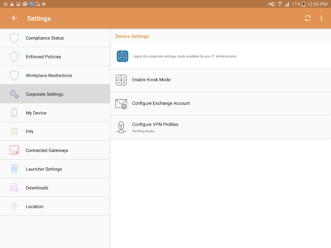
Task: Open Launcher Settings section
Action: tap(55, 169)
